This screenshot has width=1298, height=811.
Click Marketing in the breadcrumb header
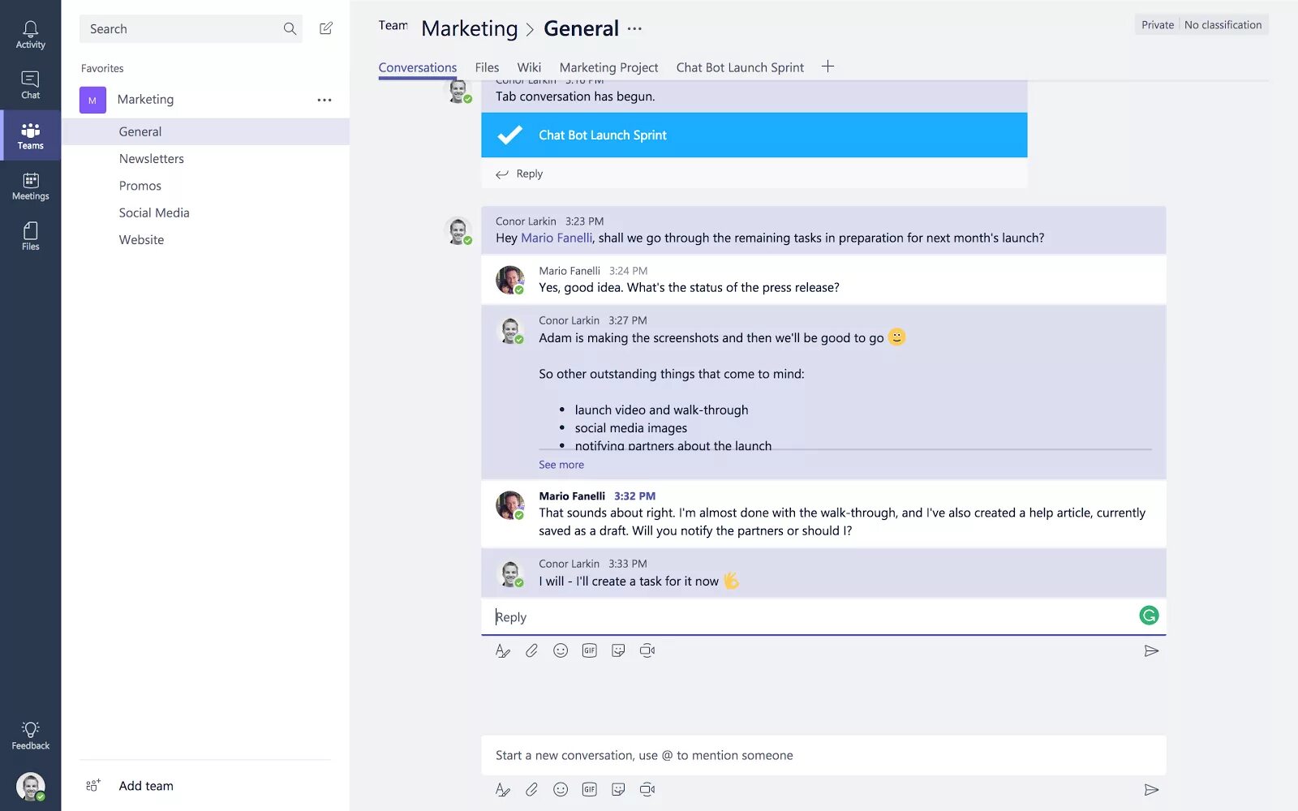click(x=470, y=29)
